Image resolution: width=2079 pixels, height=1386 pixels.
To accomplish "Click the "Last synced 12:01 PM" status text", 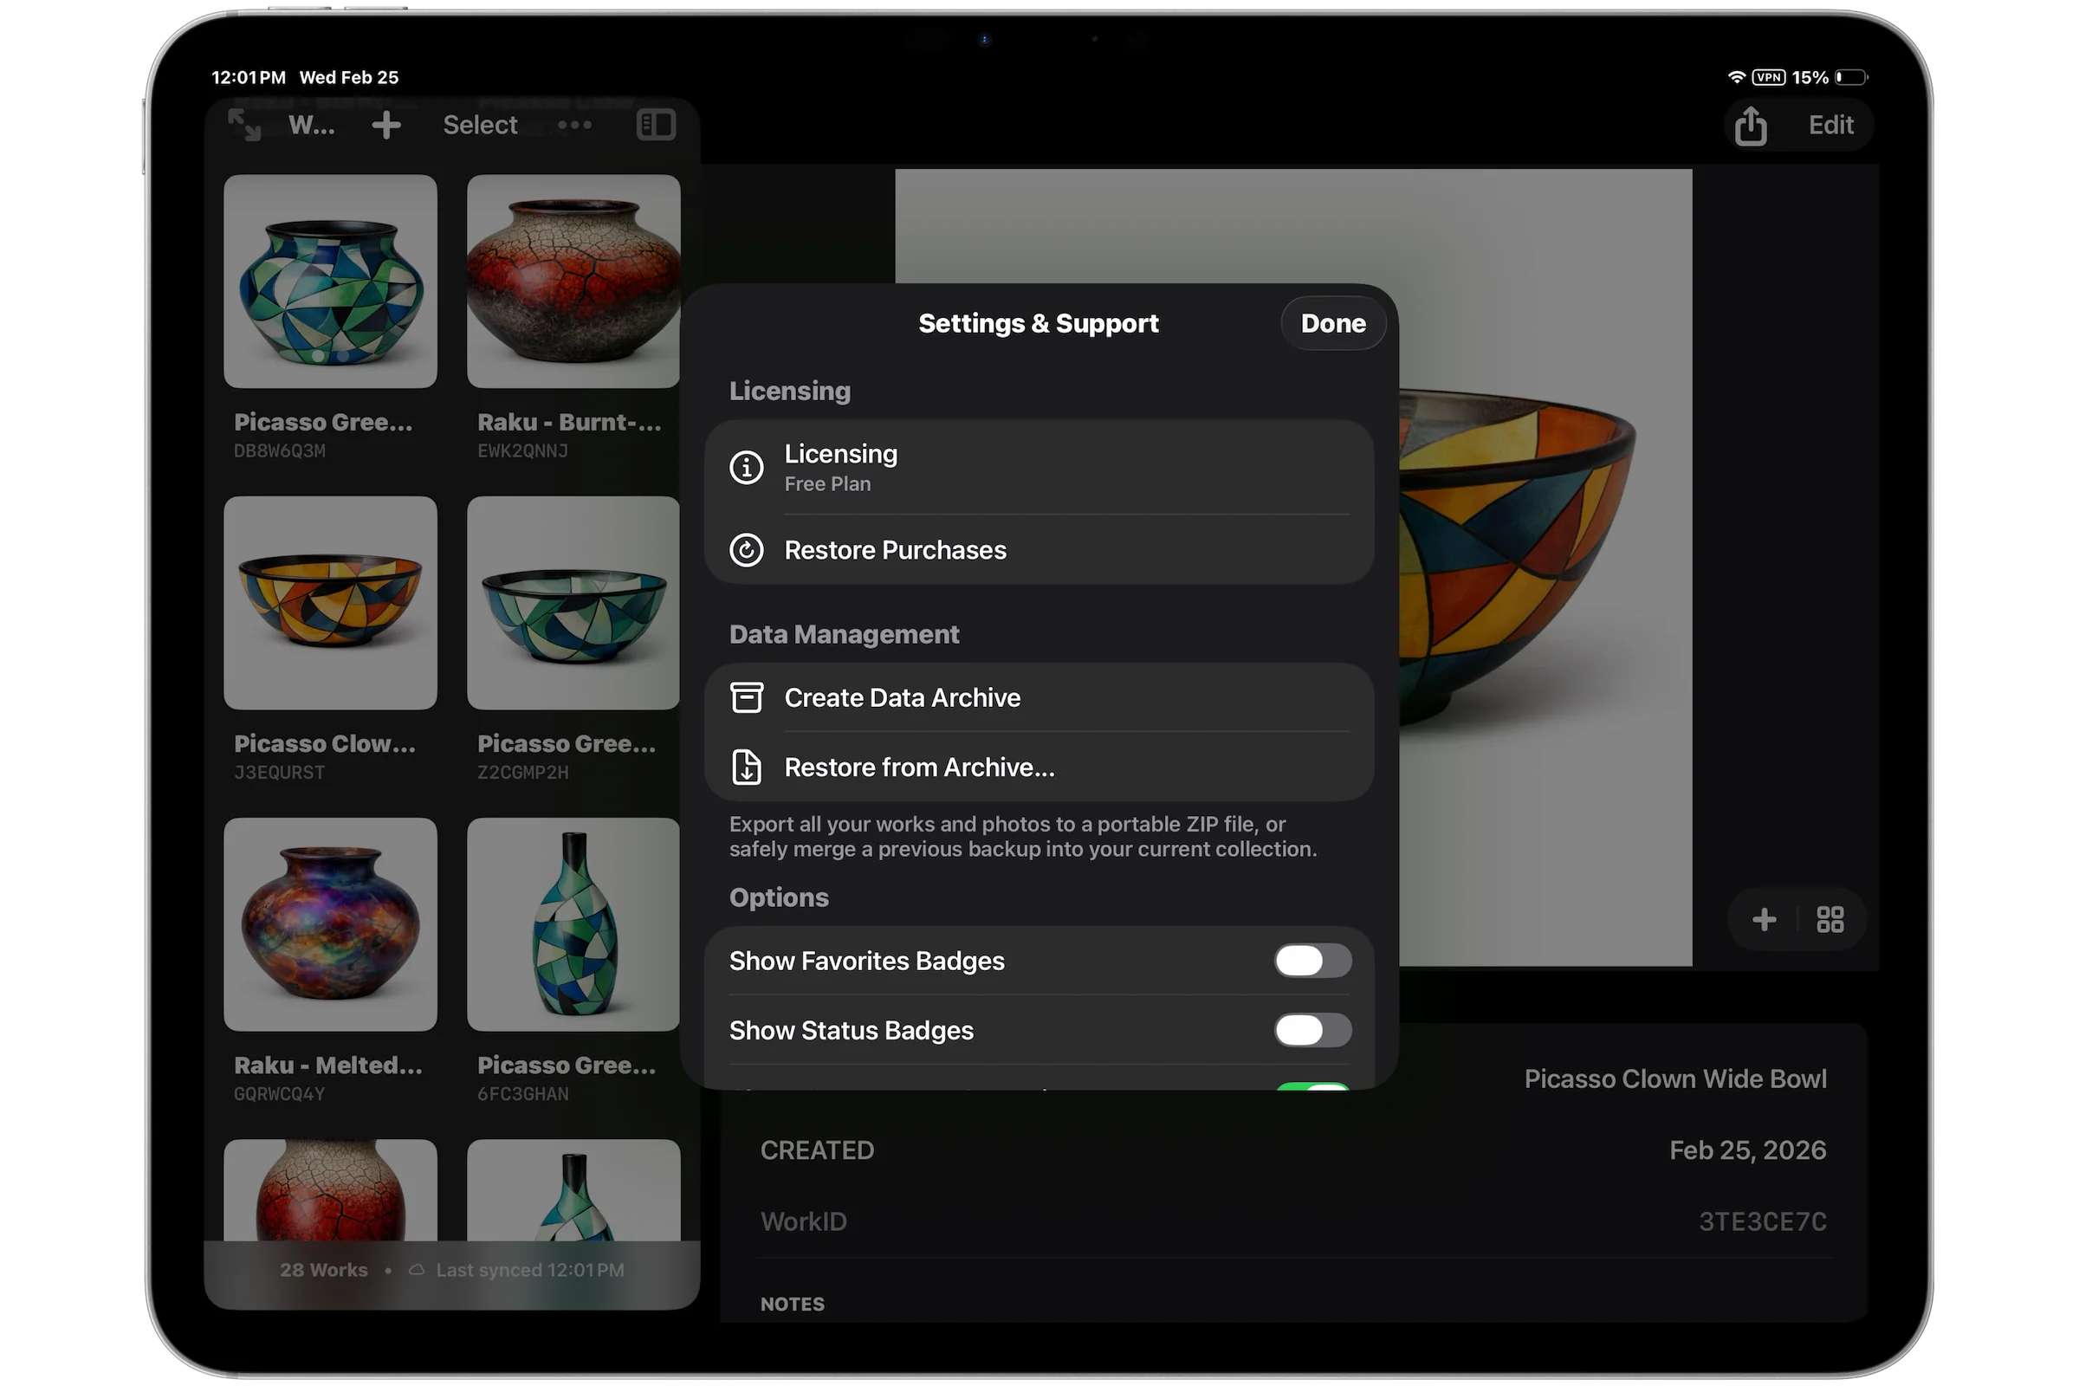I will pyautogui.click(x=530, y=1270).
